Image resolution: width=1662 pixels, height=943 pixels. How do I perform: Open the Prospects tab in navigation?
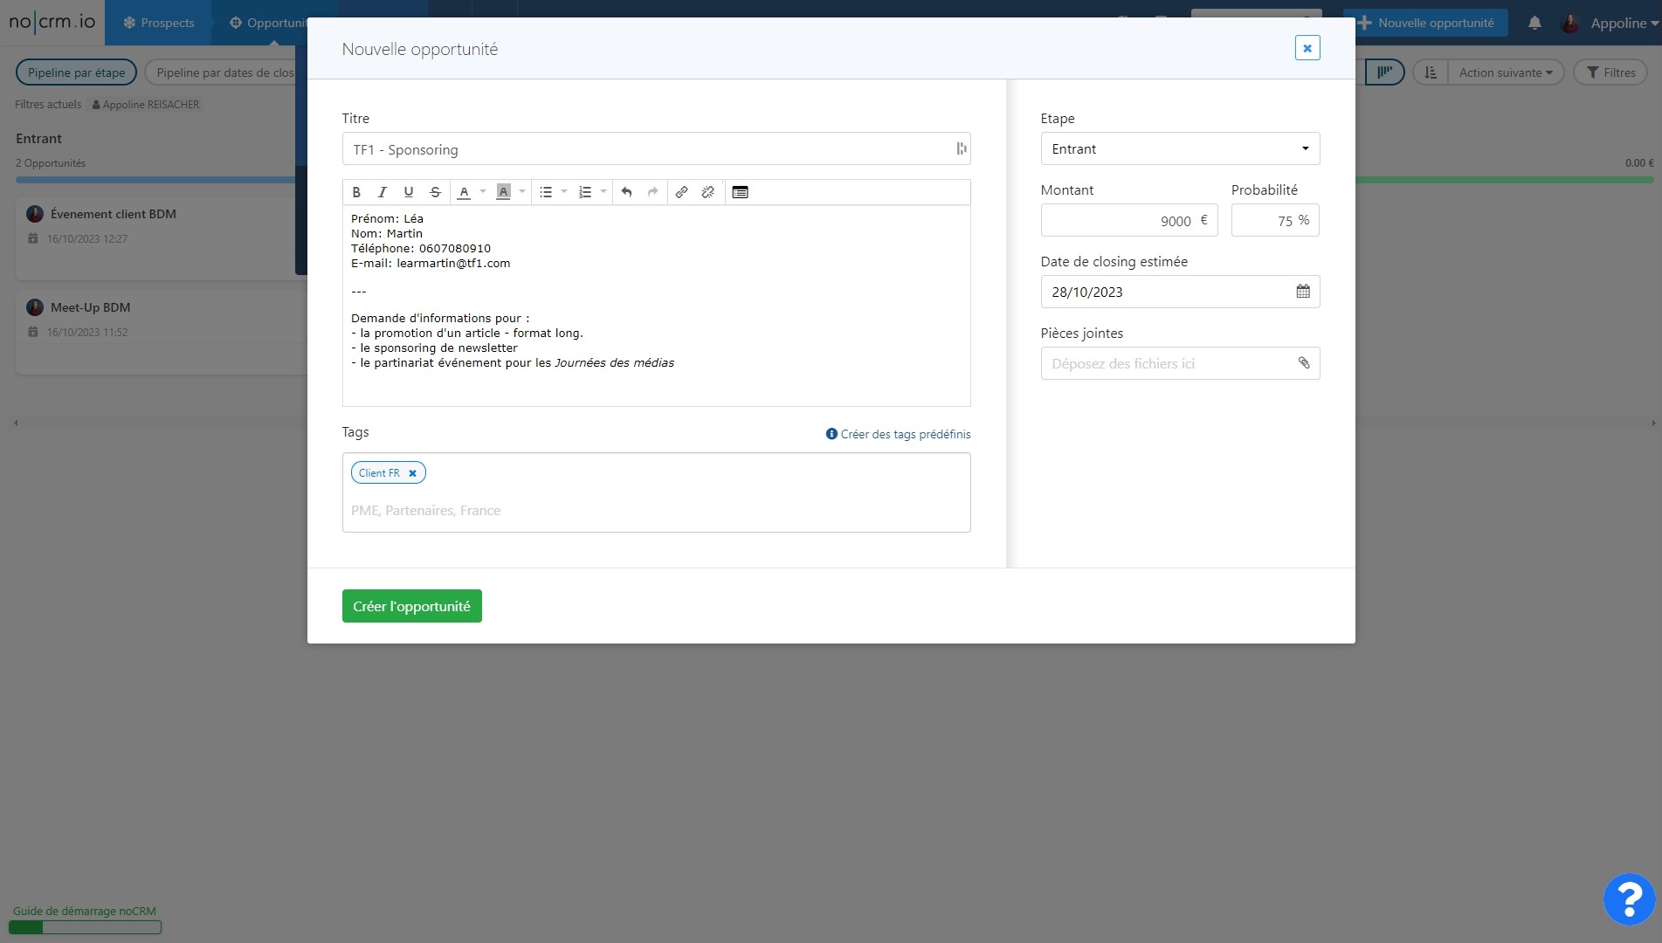click(158, 23)
